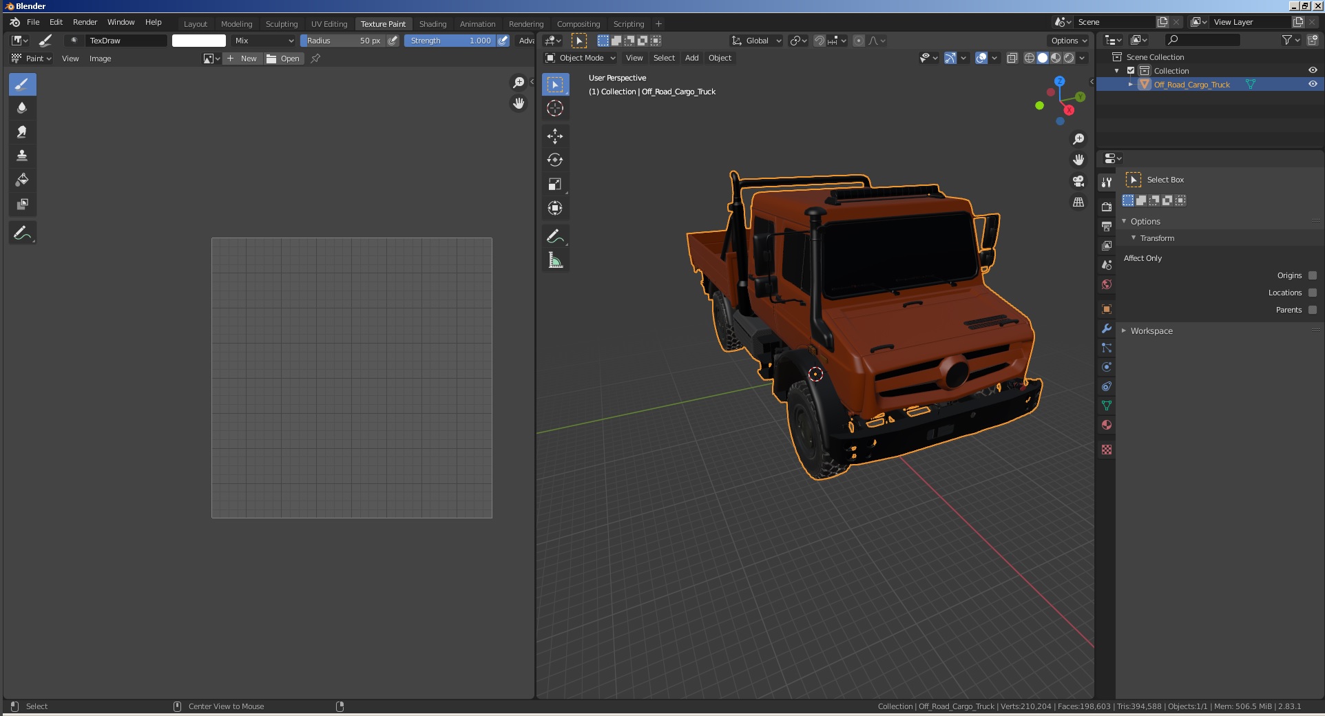Activate the Transform tool in viewport
This screenshot has height=716, width=1325.
[555, 208]
